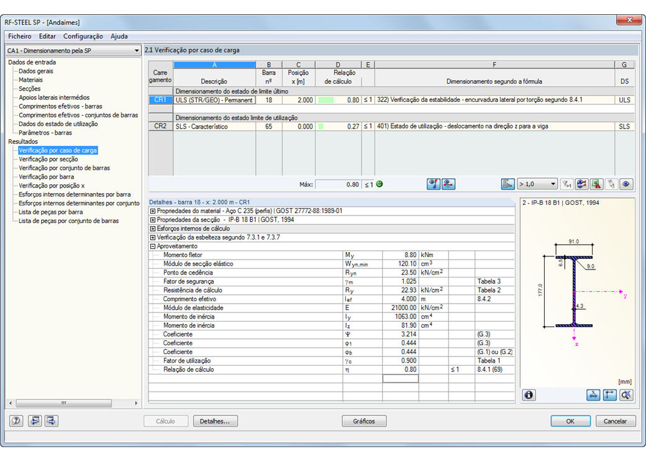Click the Gráficos button
This screenshot has height=462, width=646.
364,421
